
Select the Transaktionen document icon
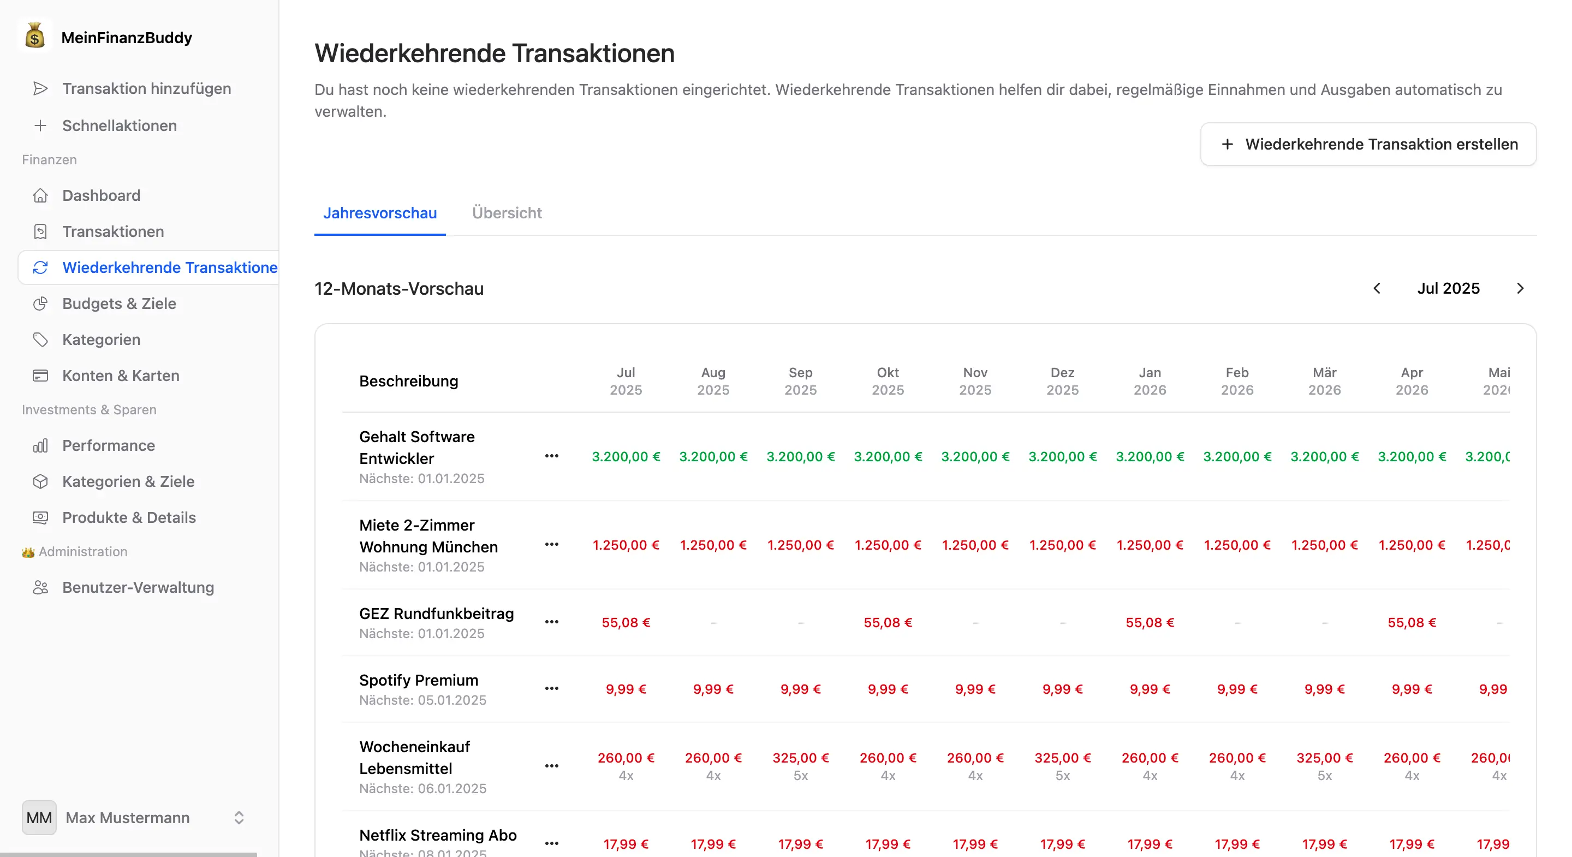[40, 231]
